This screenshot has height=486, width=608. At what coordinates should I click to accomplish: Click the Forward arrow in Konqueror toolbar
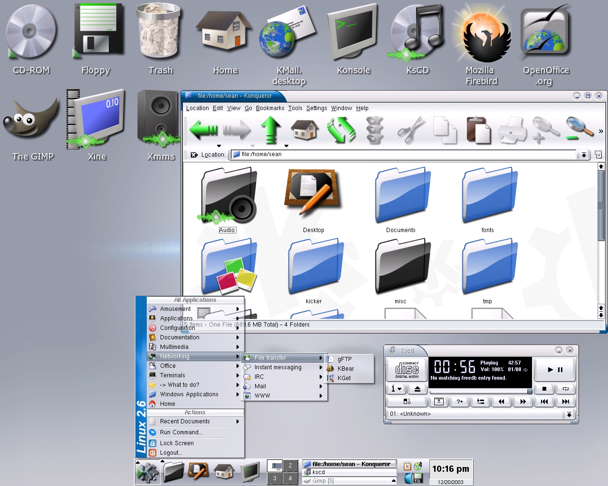237,130
